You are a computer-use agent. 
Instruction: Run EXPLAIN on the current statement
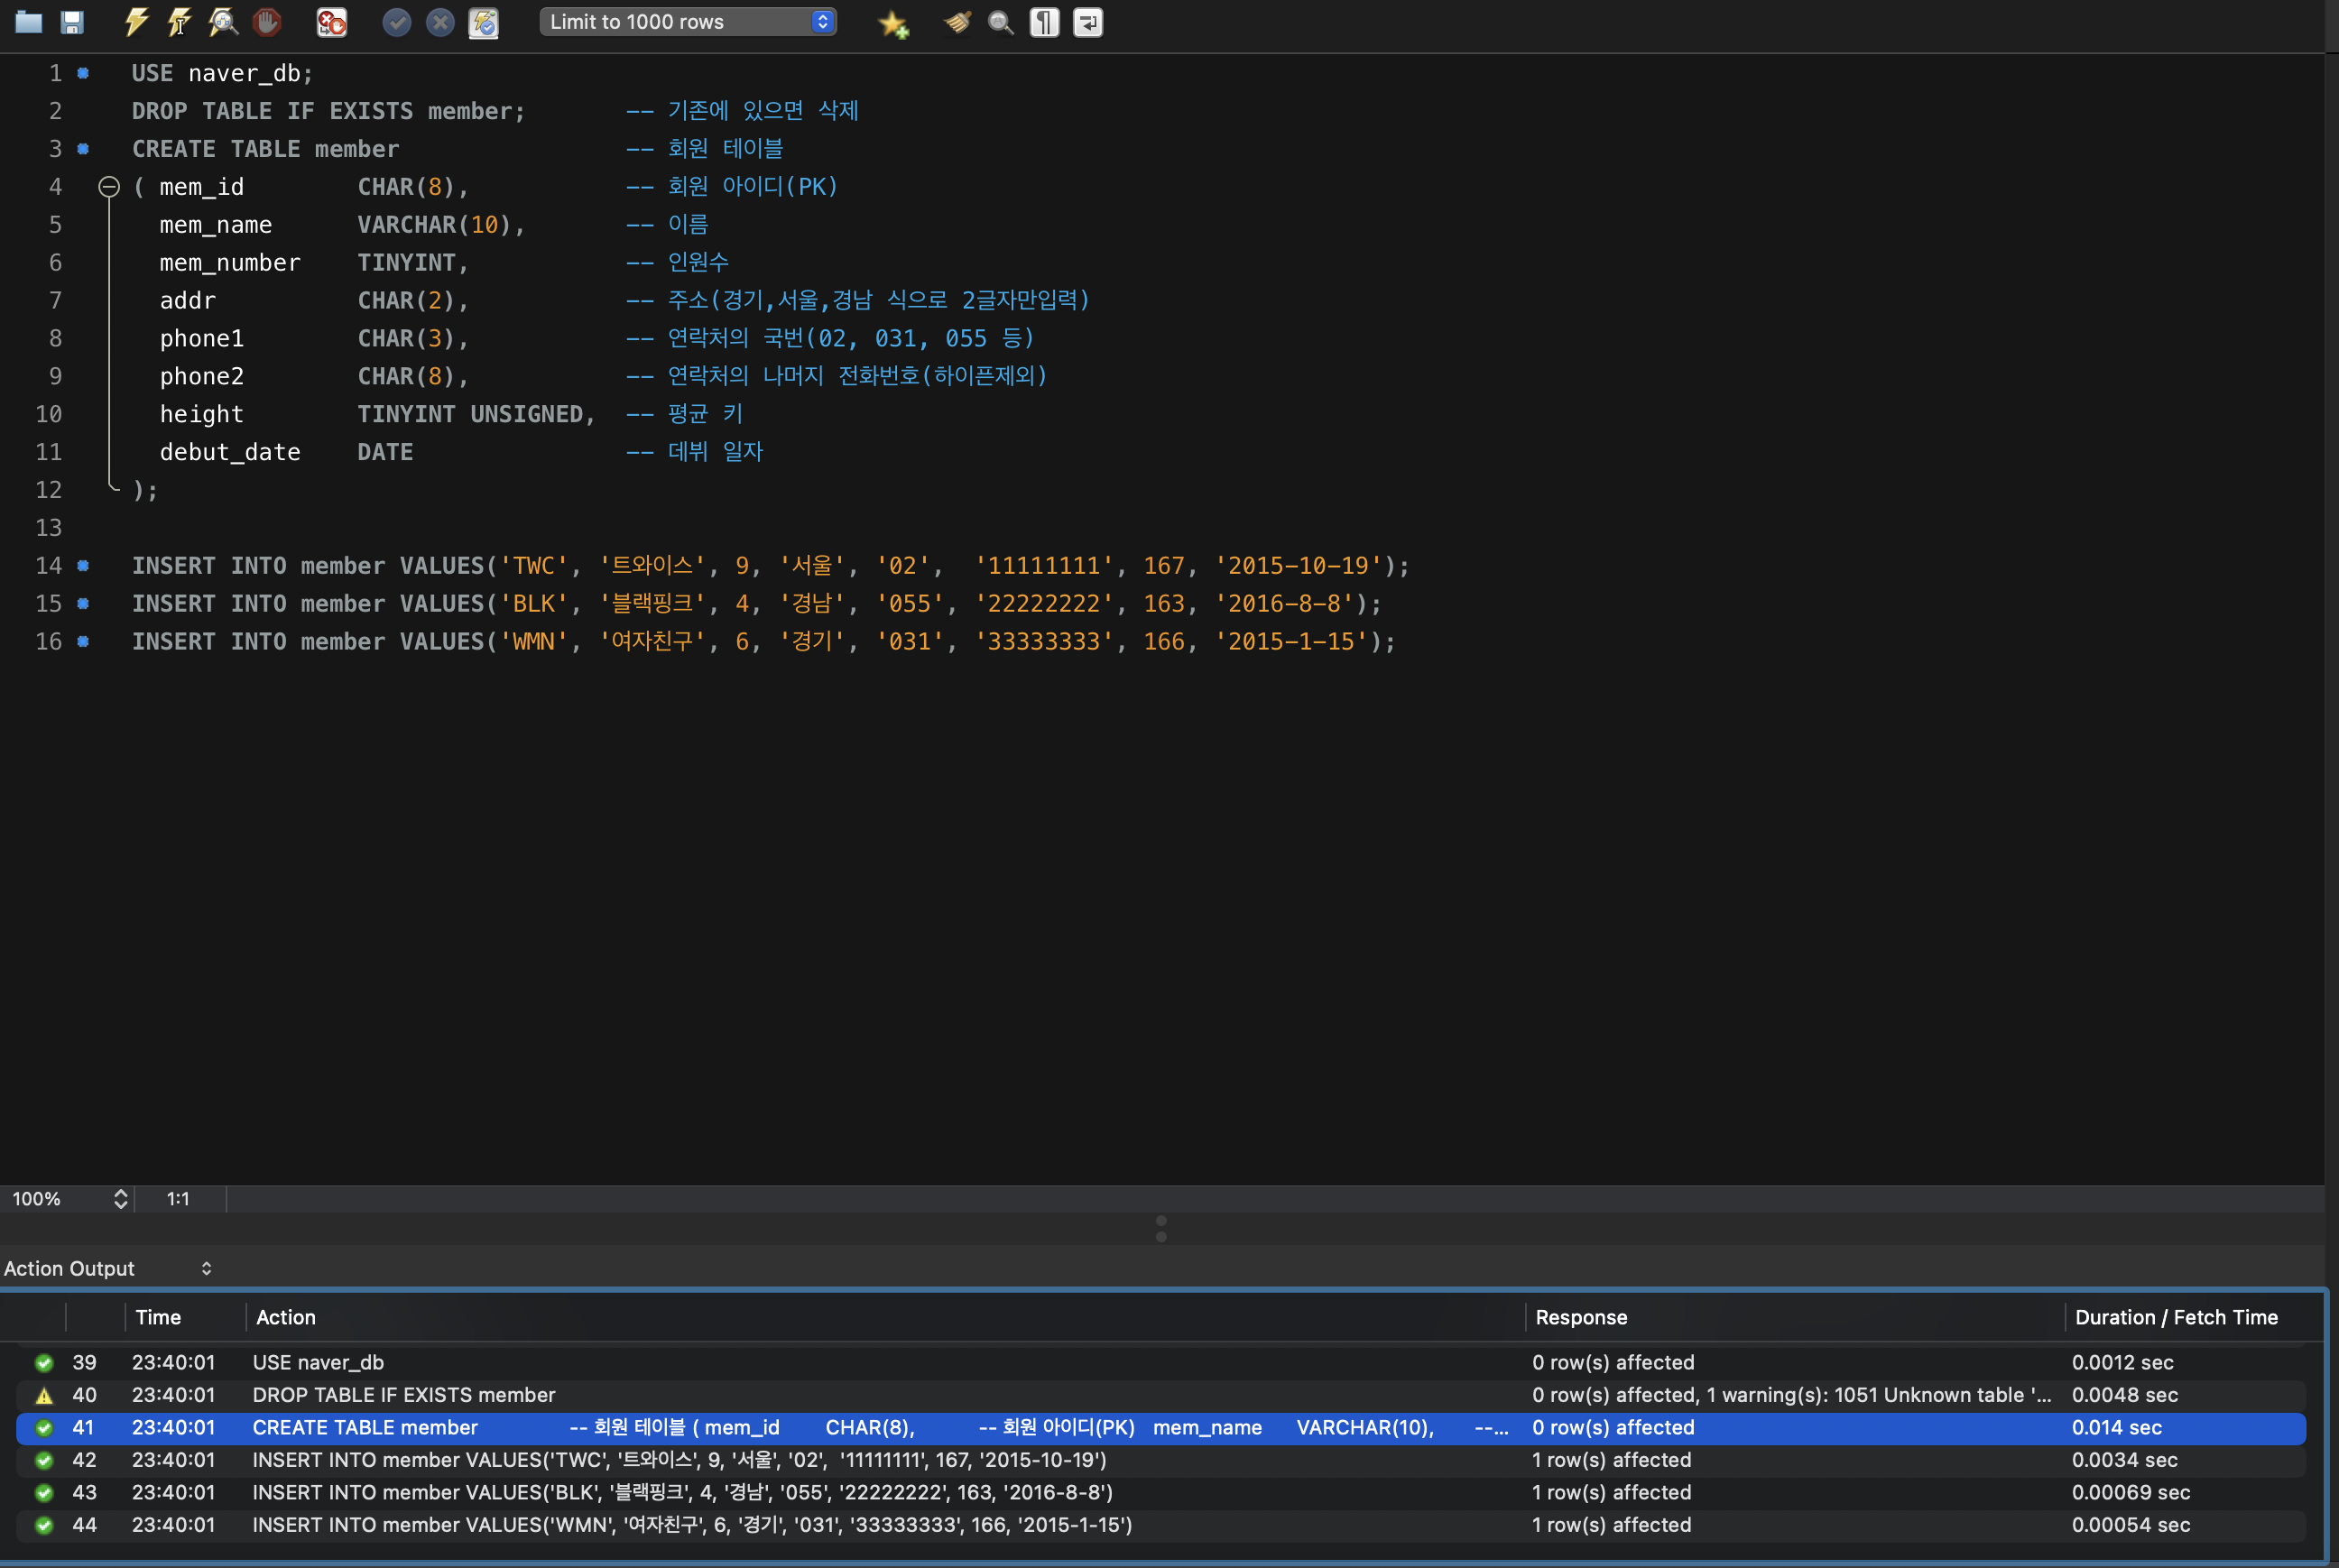tap(223, 22)
